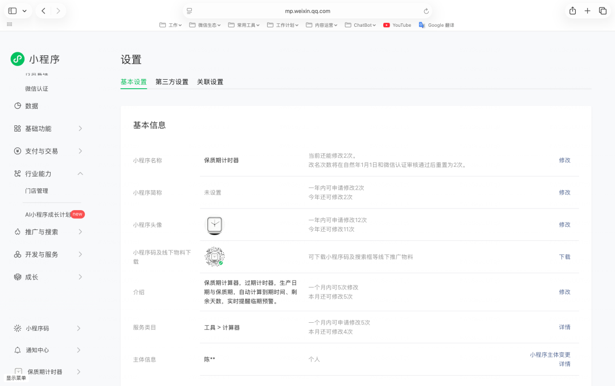Image resolution: width=615 pixels, height=386 pixels.
Task: Click the 推广与搜索 megaphone icon
Action: coord(17,232)
